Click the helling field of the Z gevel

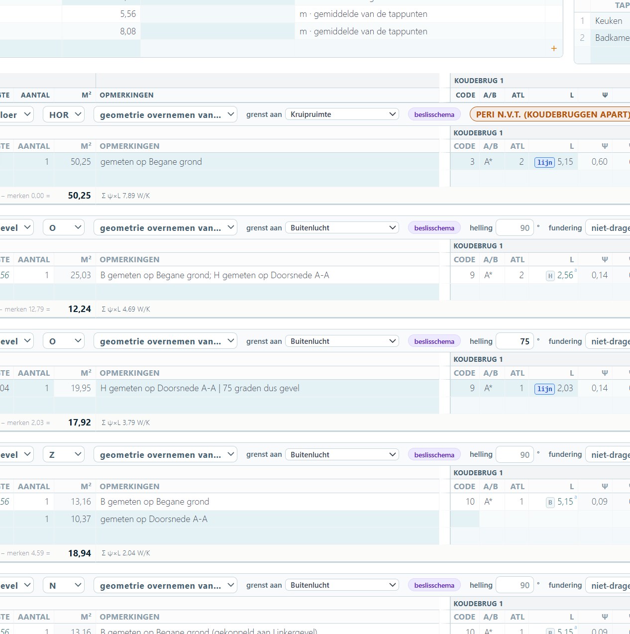click(515, 454)
